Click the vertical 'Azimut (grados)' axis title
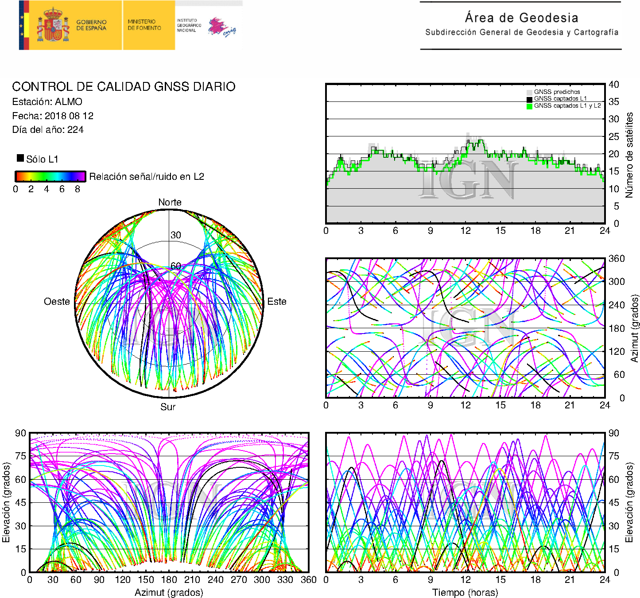The width and height of the screenshot is (640, 598). tap(634, 328)
